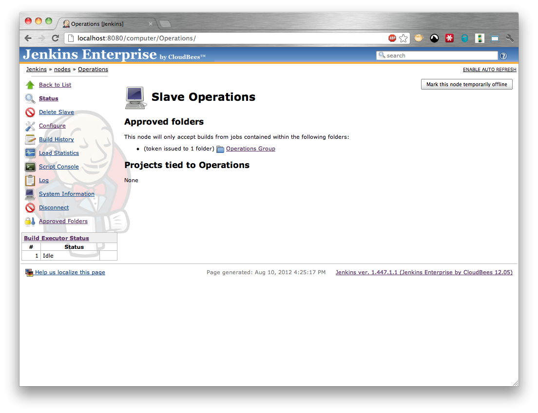The width and height of the screenshot is (538, 413).
Task: Reload the page with the refresh icon
Action: click(55, 38)
